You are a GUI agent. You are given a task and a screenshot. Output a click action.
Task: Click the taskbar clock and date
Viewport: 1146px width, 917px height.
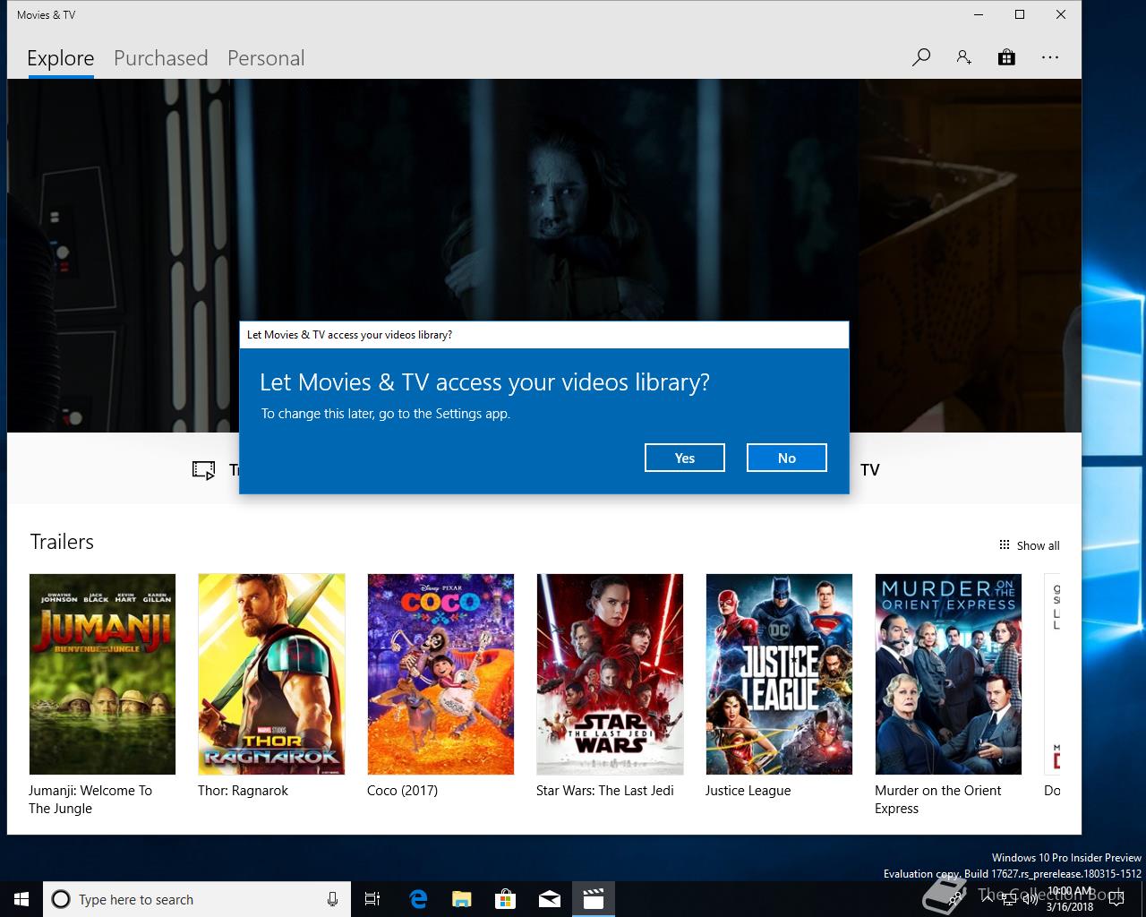click(1070, 899)
